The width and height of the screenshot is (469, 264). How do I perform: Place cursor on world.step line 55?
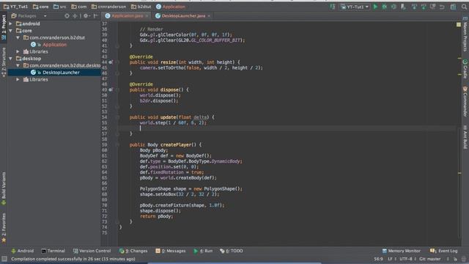click(x=173, y=122)
